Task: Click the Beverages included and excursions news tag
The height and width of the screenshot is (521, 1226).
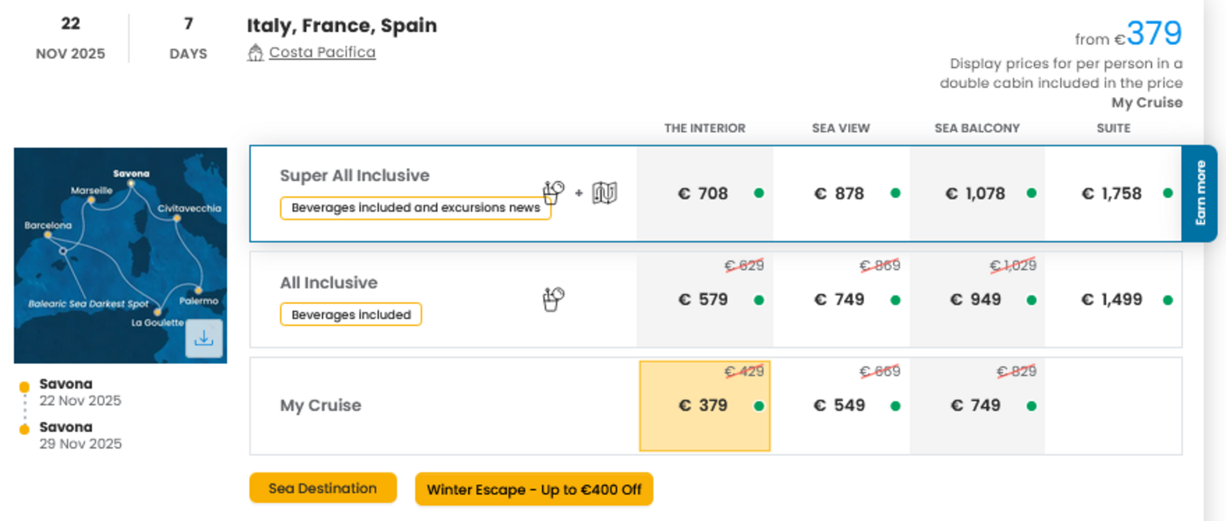Action: 416,208
